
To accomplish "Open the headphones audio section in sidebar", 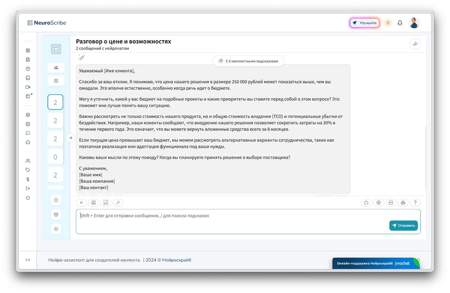I will (x=28, y=142).
